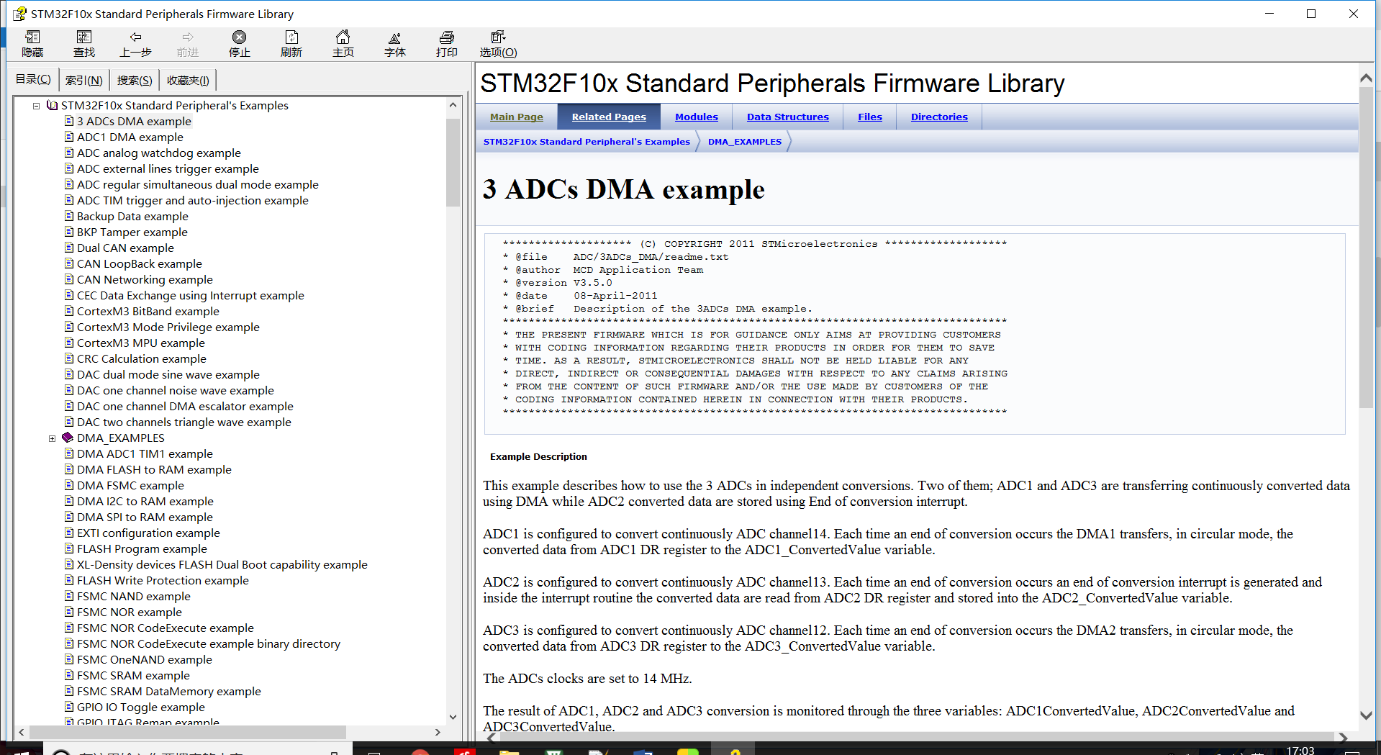Go to home page with 主页 icon
Viewport: 1381px width, 755px height.
click(x=343, y=37)
